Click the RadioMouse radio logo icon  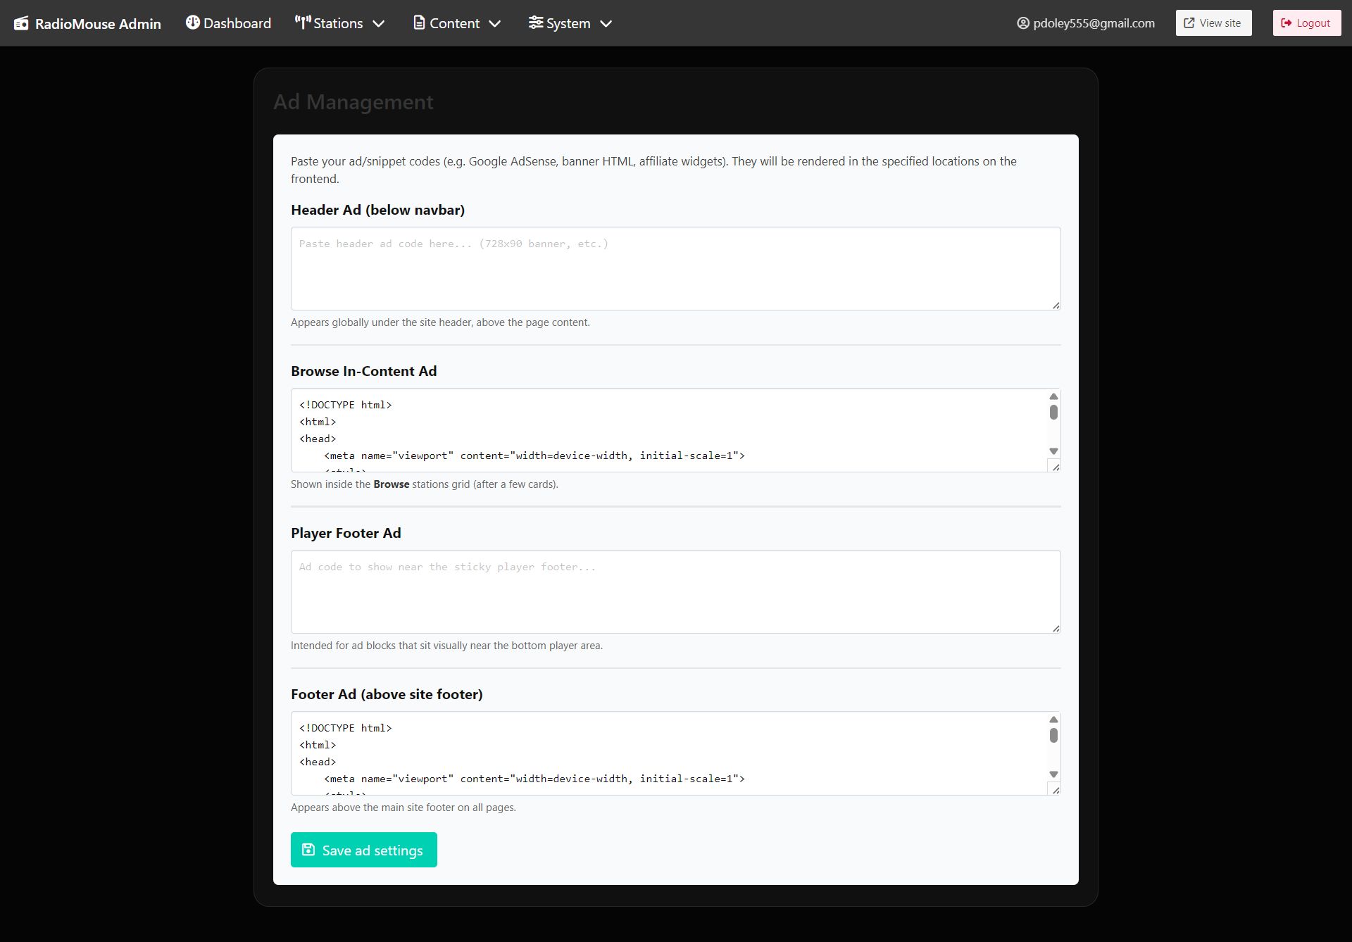(x=21, y=23)
